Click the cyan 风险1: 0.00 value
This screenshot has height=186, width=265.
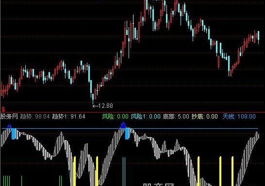tap(146, 117)
